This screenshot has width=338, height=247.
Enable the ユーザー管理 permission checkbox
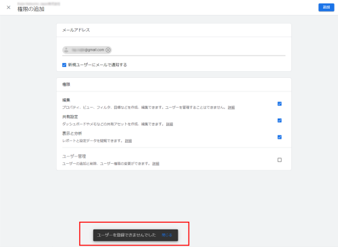pos(279,160)
